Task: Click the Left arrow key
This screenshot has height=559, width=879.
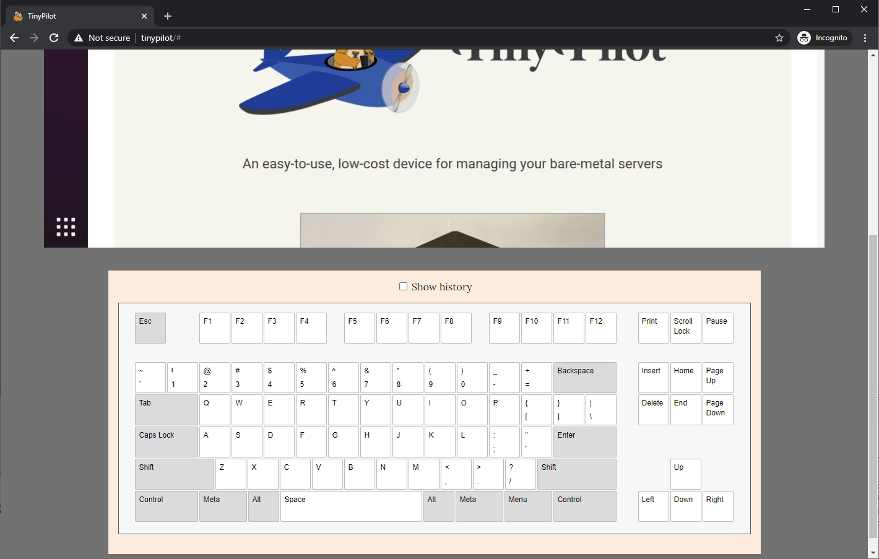Action: tap(654, 506)
